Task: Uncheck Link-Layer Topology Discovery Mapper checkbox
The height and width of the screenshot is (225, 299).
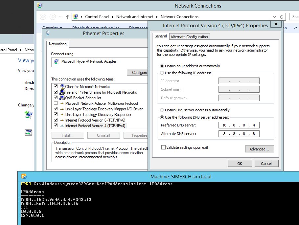Action: pos(56,109)
